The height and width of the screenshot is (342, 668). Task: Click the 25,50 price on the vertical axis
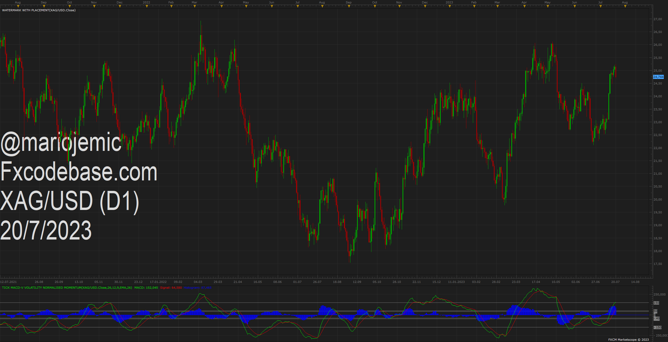pyautogui.click(x=658, y=58)
